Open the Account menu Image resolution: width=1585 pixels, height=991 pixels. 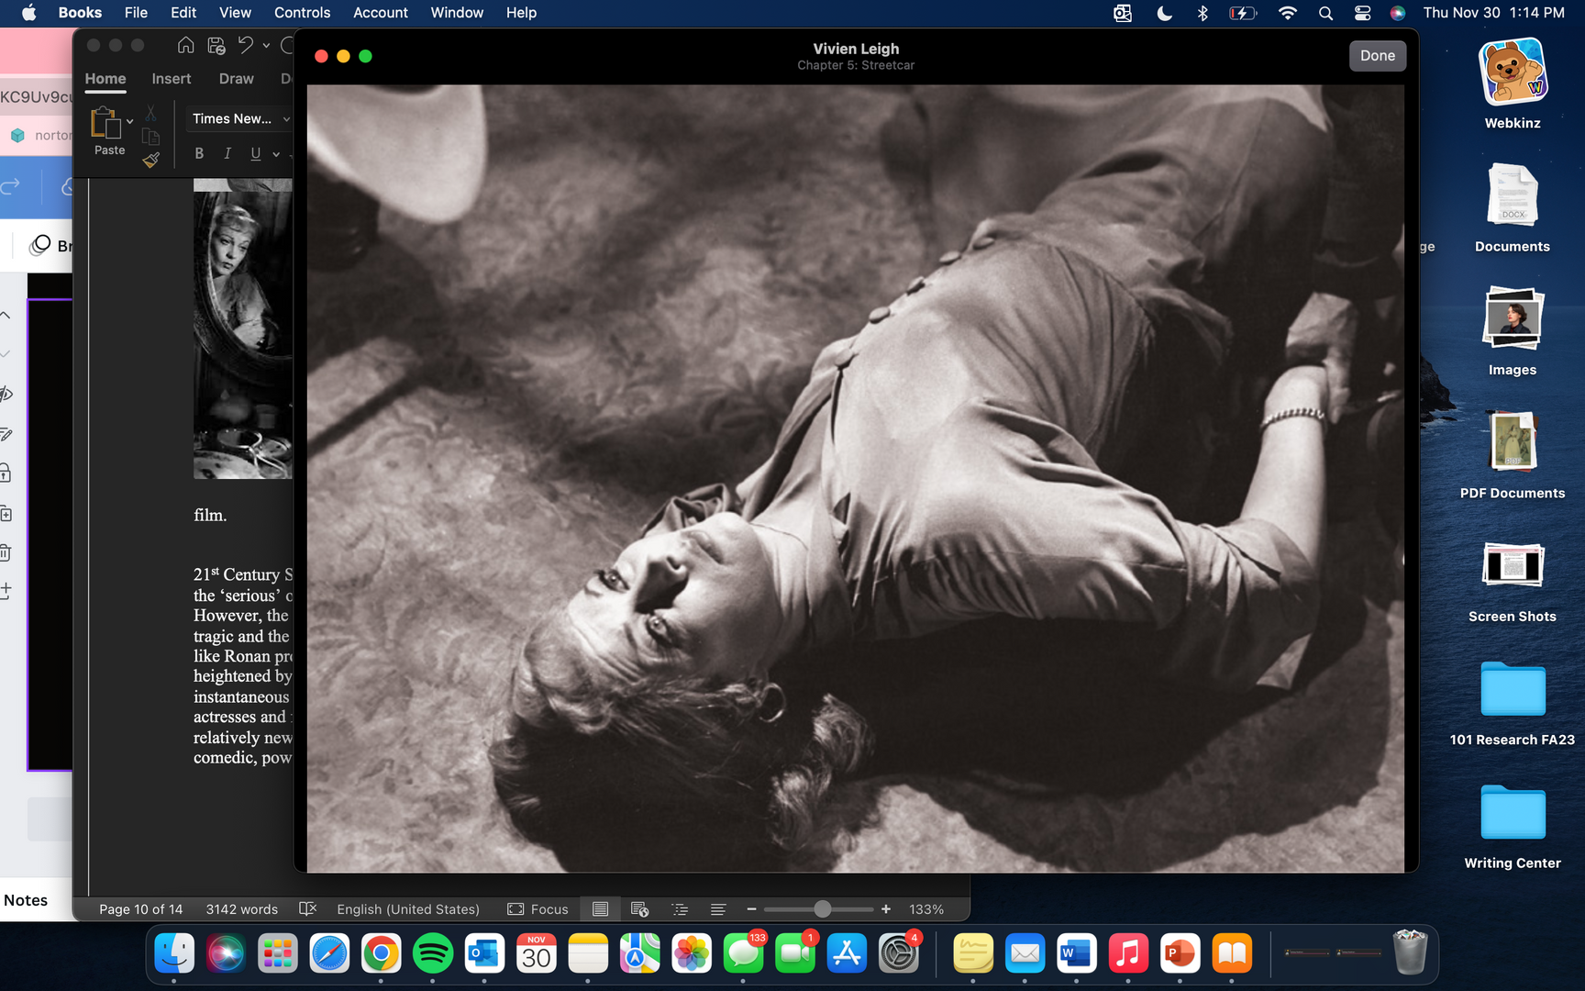click(x=381, y=13)
